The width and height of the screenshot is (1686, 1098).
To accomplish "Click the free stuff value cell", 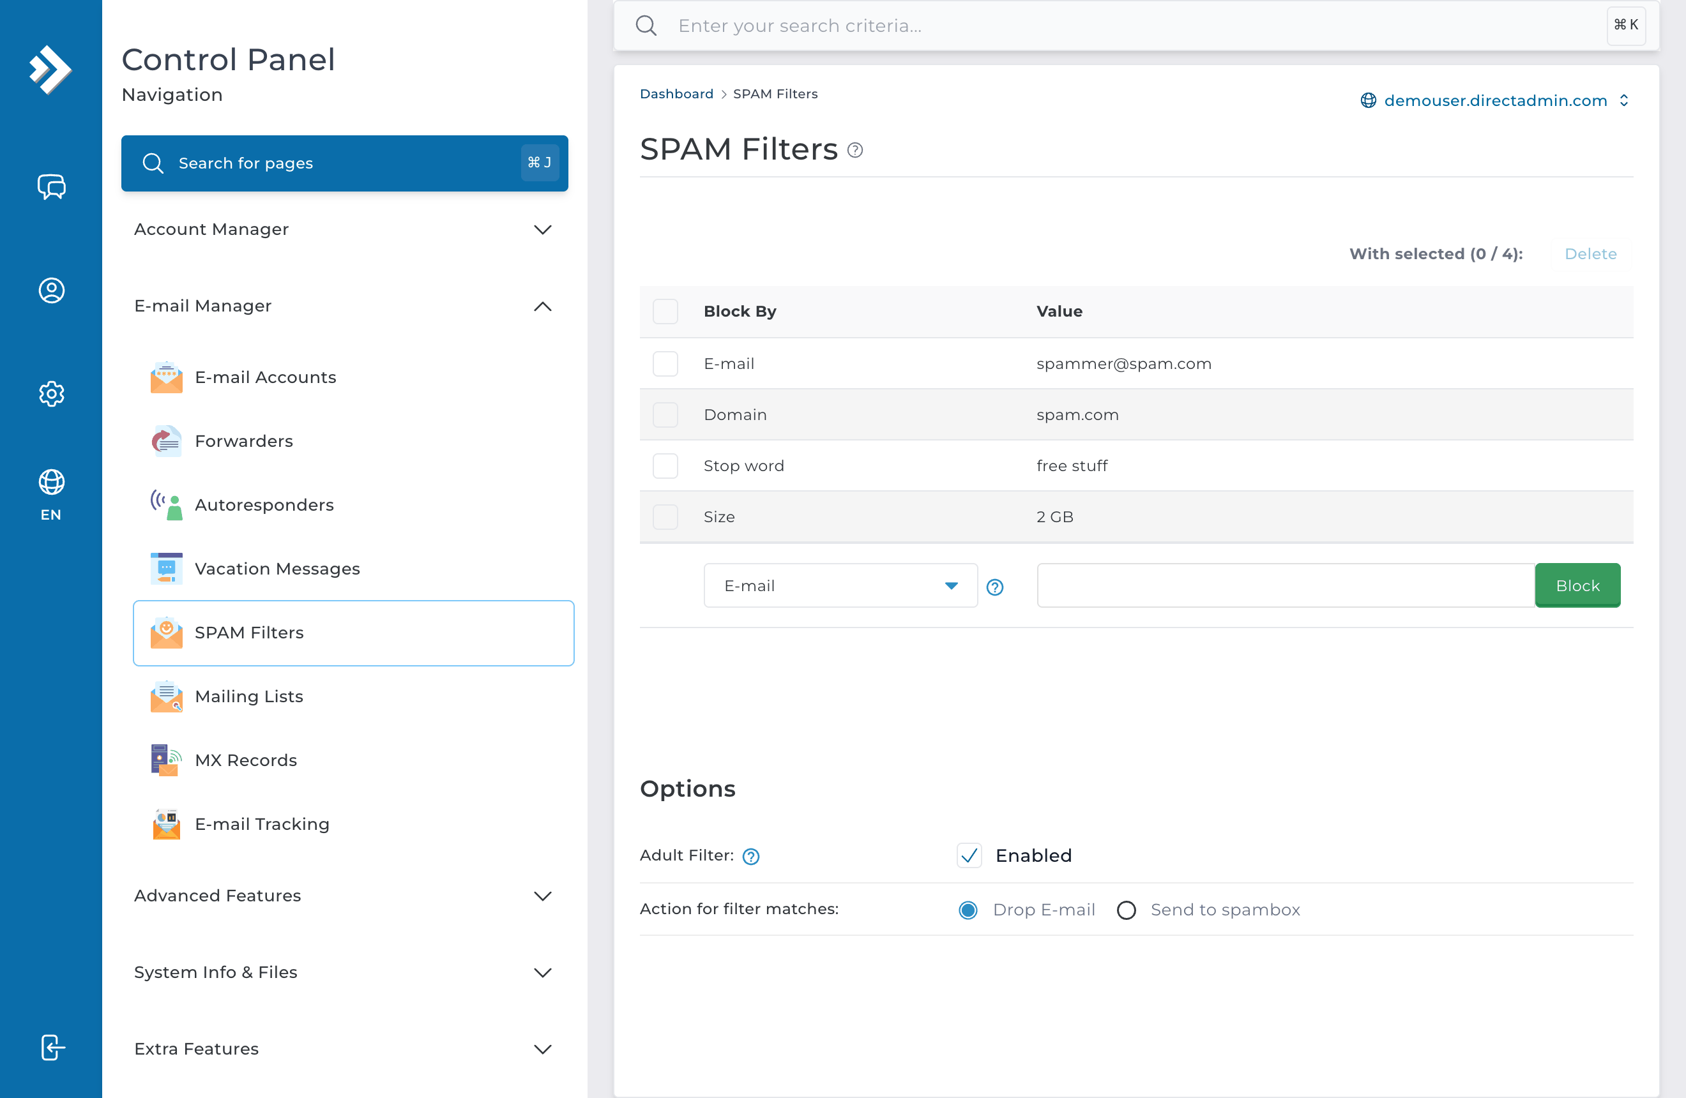I will [x=1072, y=466].
